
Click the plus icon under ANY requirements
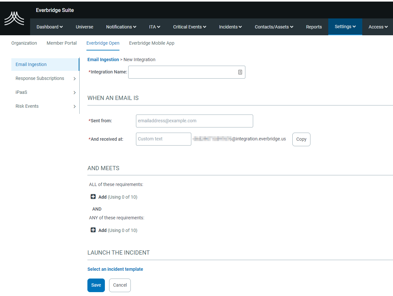click(93, 230)
